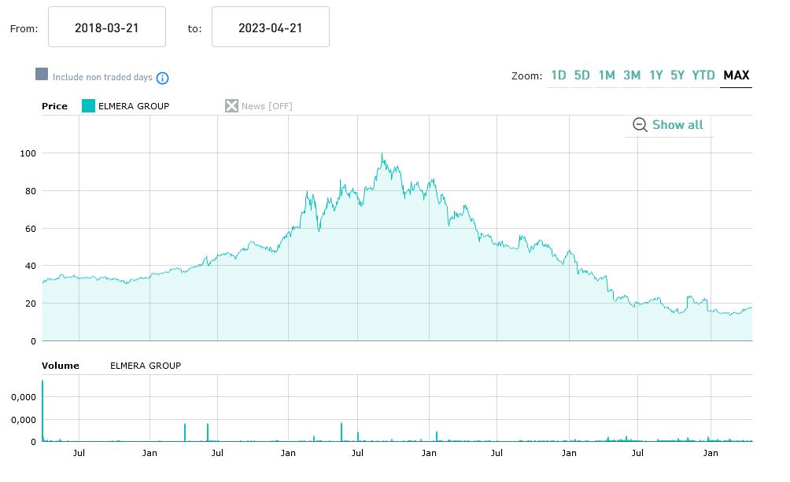
Task: Select the 5D zoom range
Action: click(581, 75)
